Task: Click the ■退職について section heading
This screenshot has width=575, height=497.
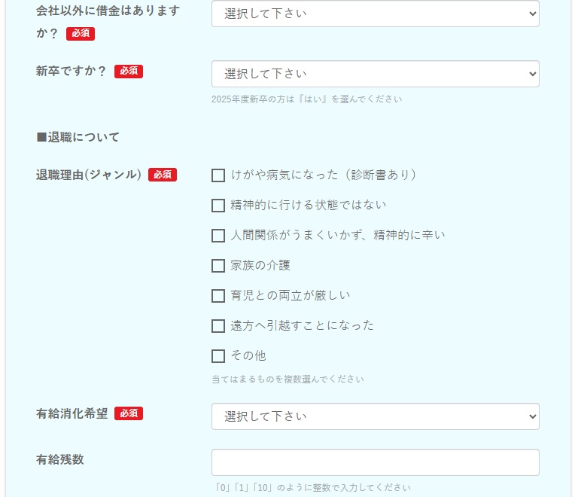Action: tap(78, 137)
